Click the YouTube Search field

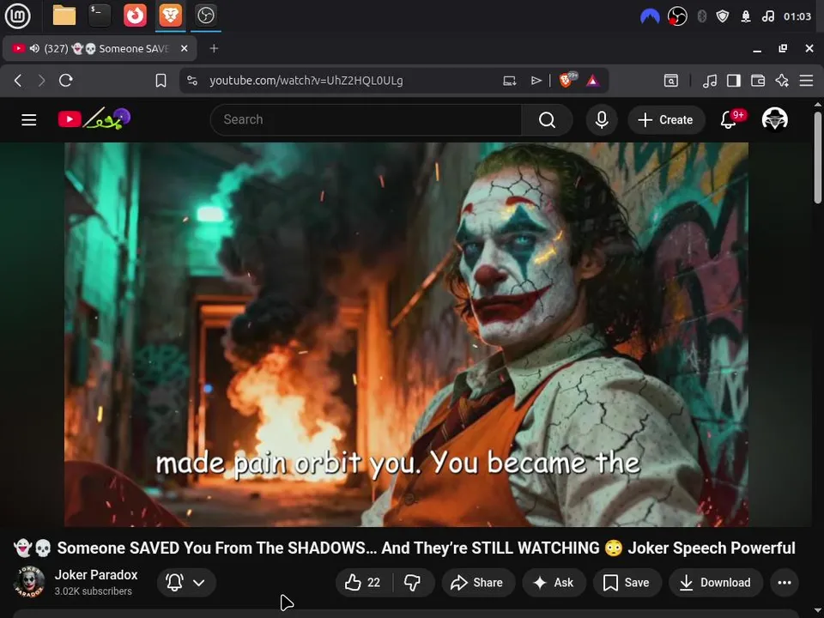(x=366, y=120)
